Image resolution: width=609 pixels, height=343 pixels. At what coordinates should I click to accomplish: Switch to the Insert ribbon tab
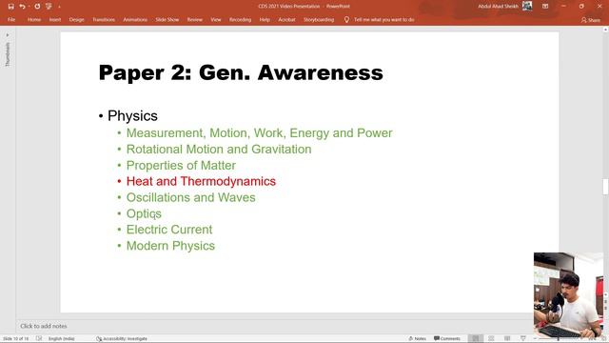(55, 19)
